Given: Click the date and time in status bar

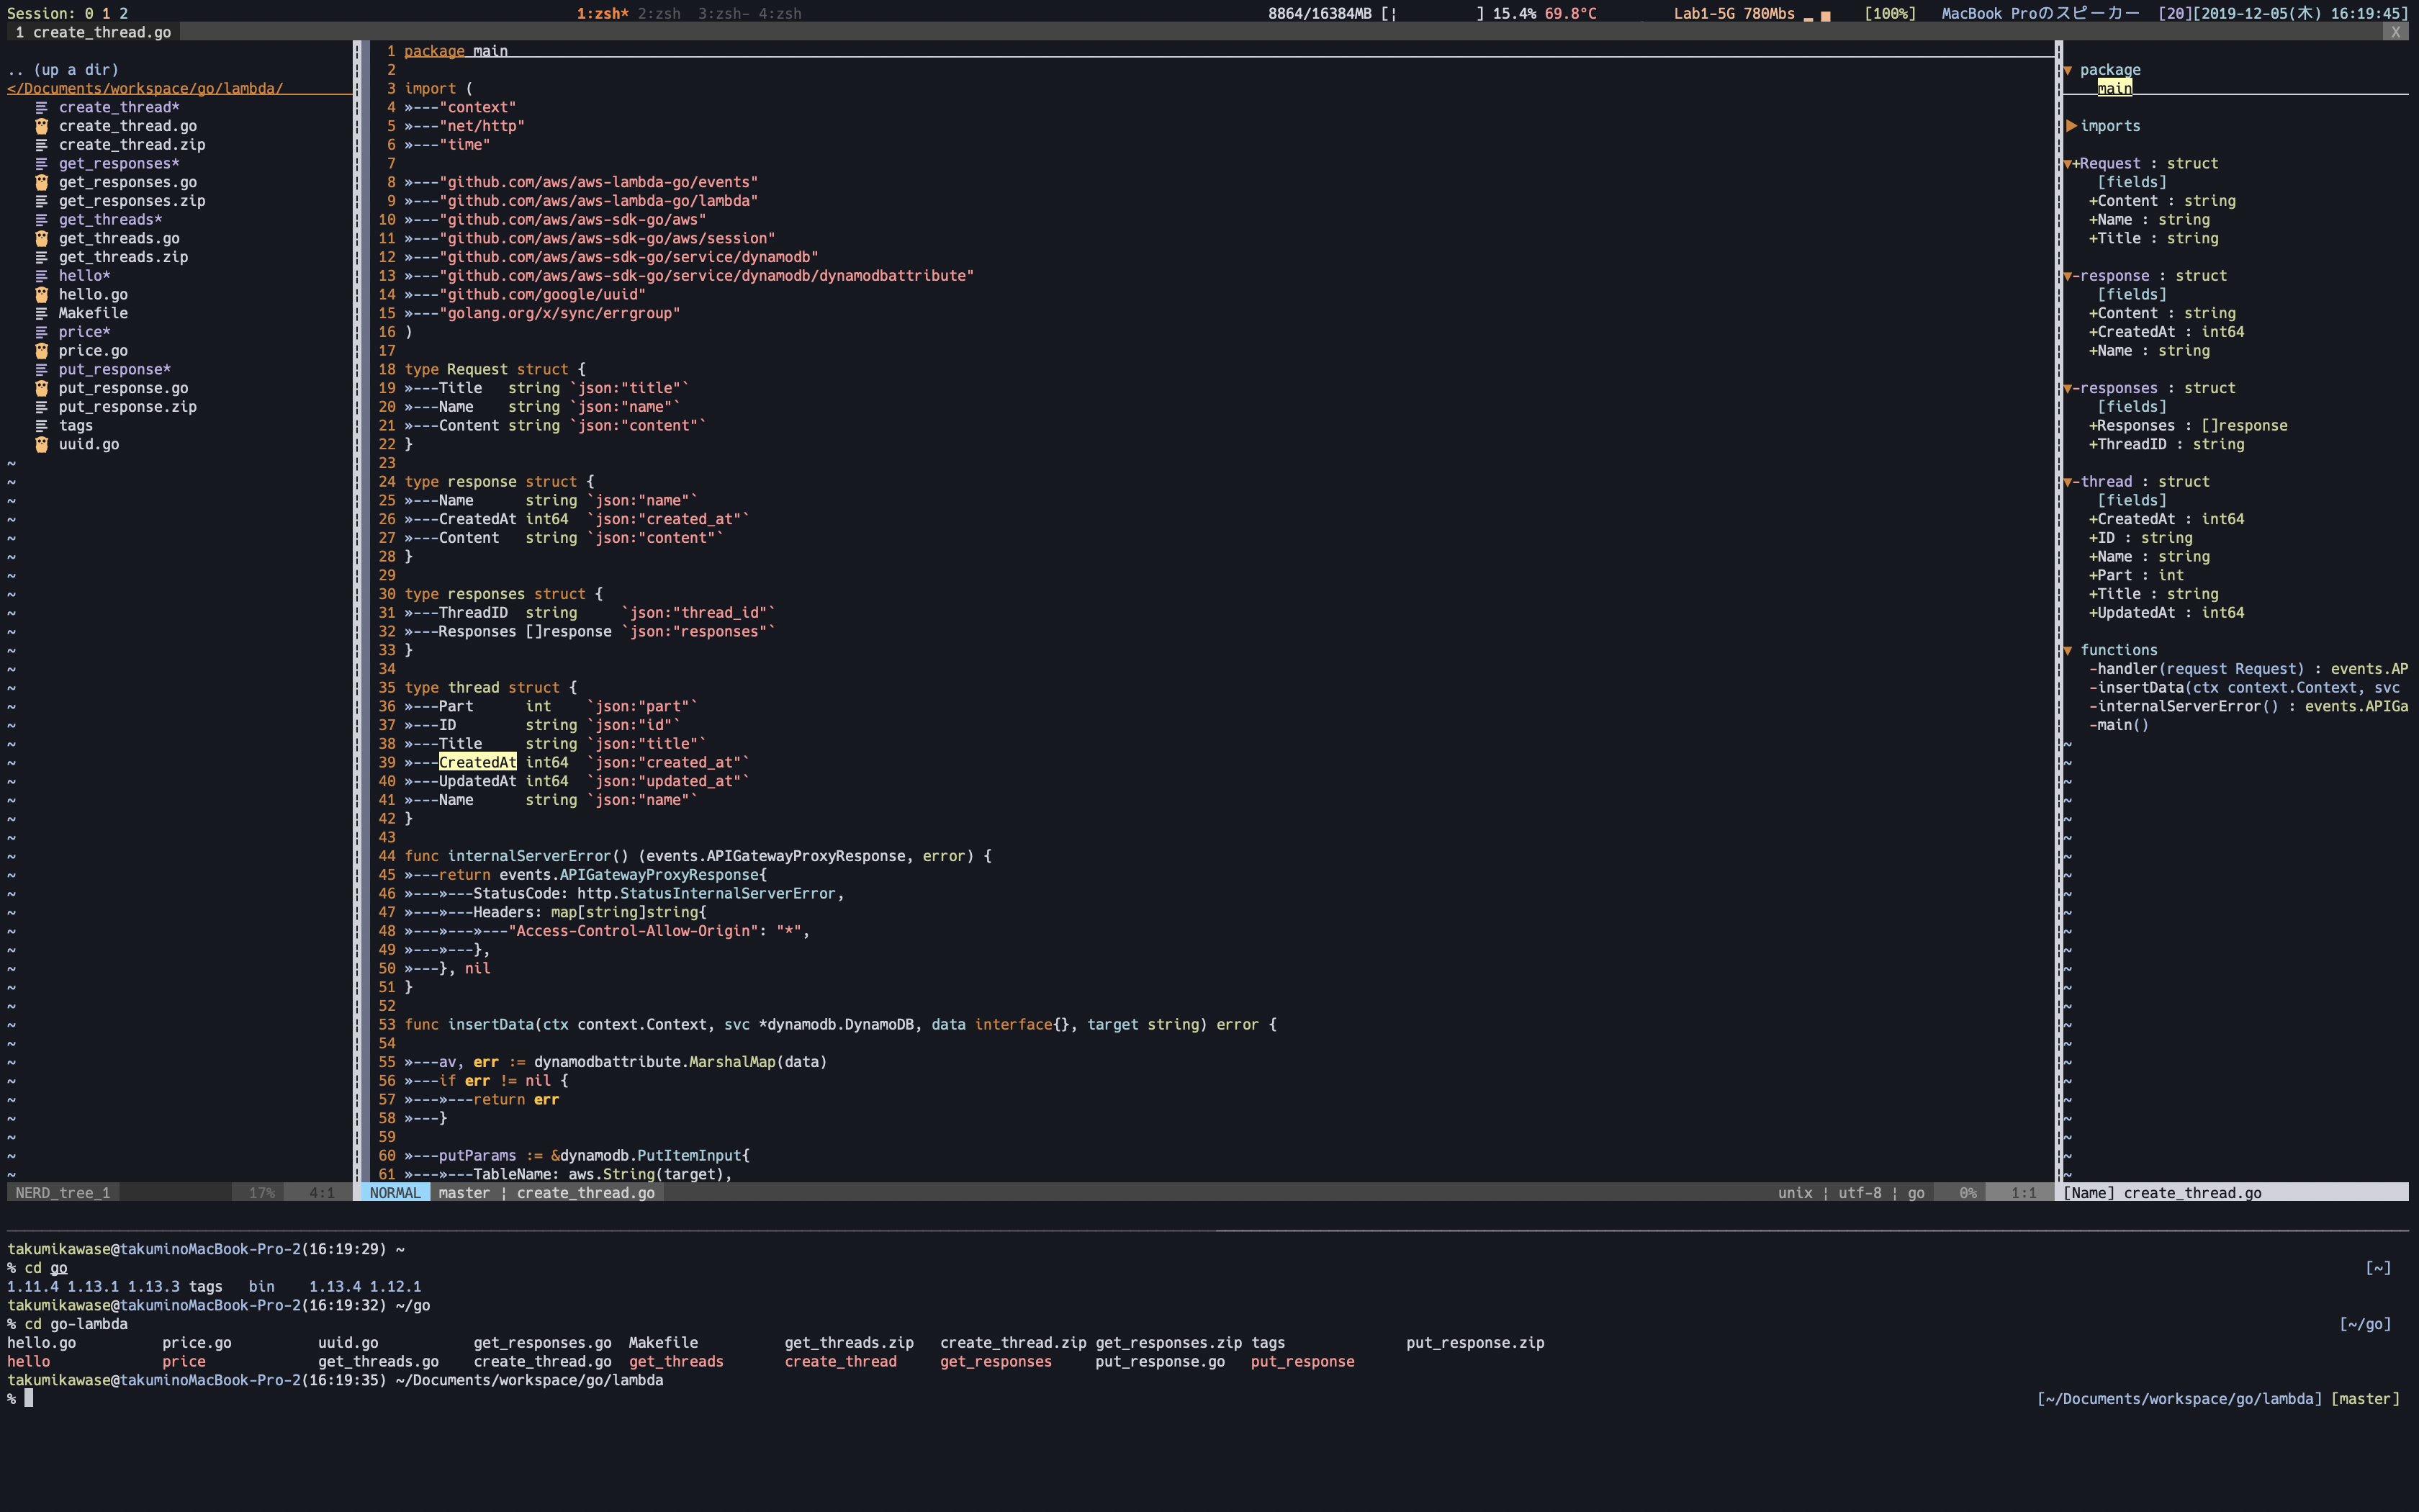Looking at the screenshot, I should click(2300, 13).
